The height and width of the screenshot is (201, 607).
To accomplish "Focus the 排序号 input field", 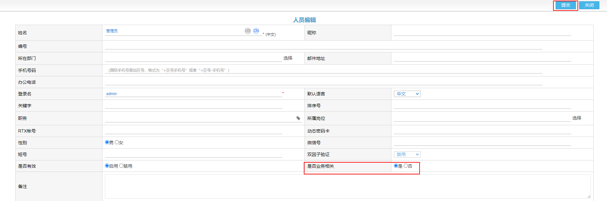I will pyautogui.click(x=482, y=105).
